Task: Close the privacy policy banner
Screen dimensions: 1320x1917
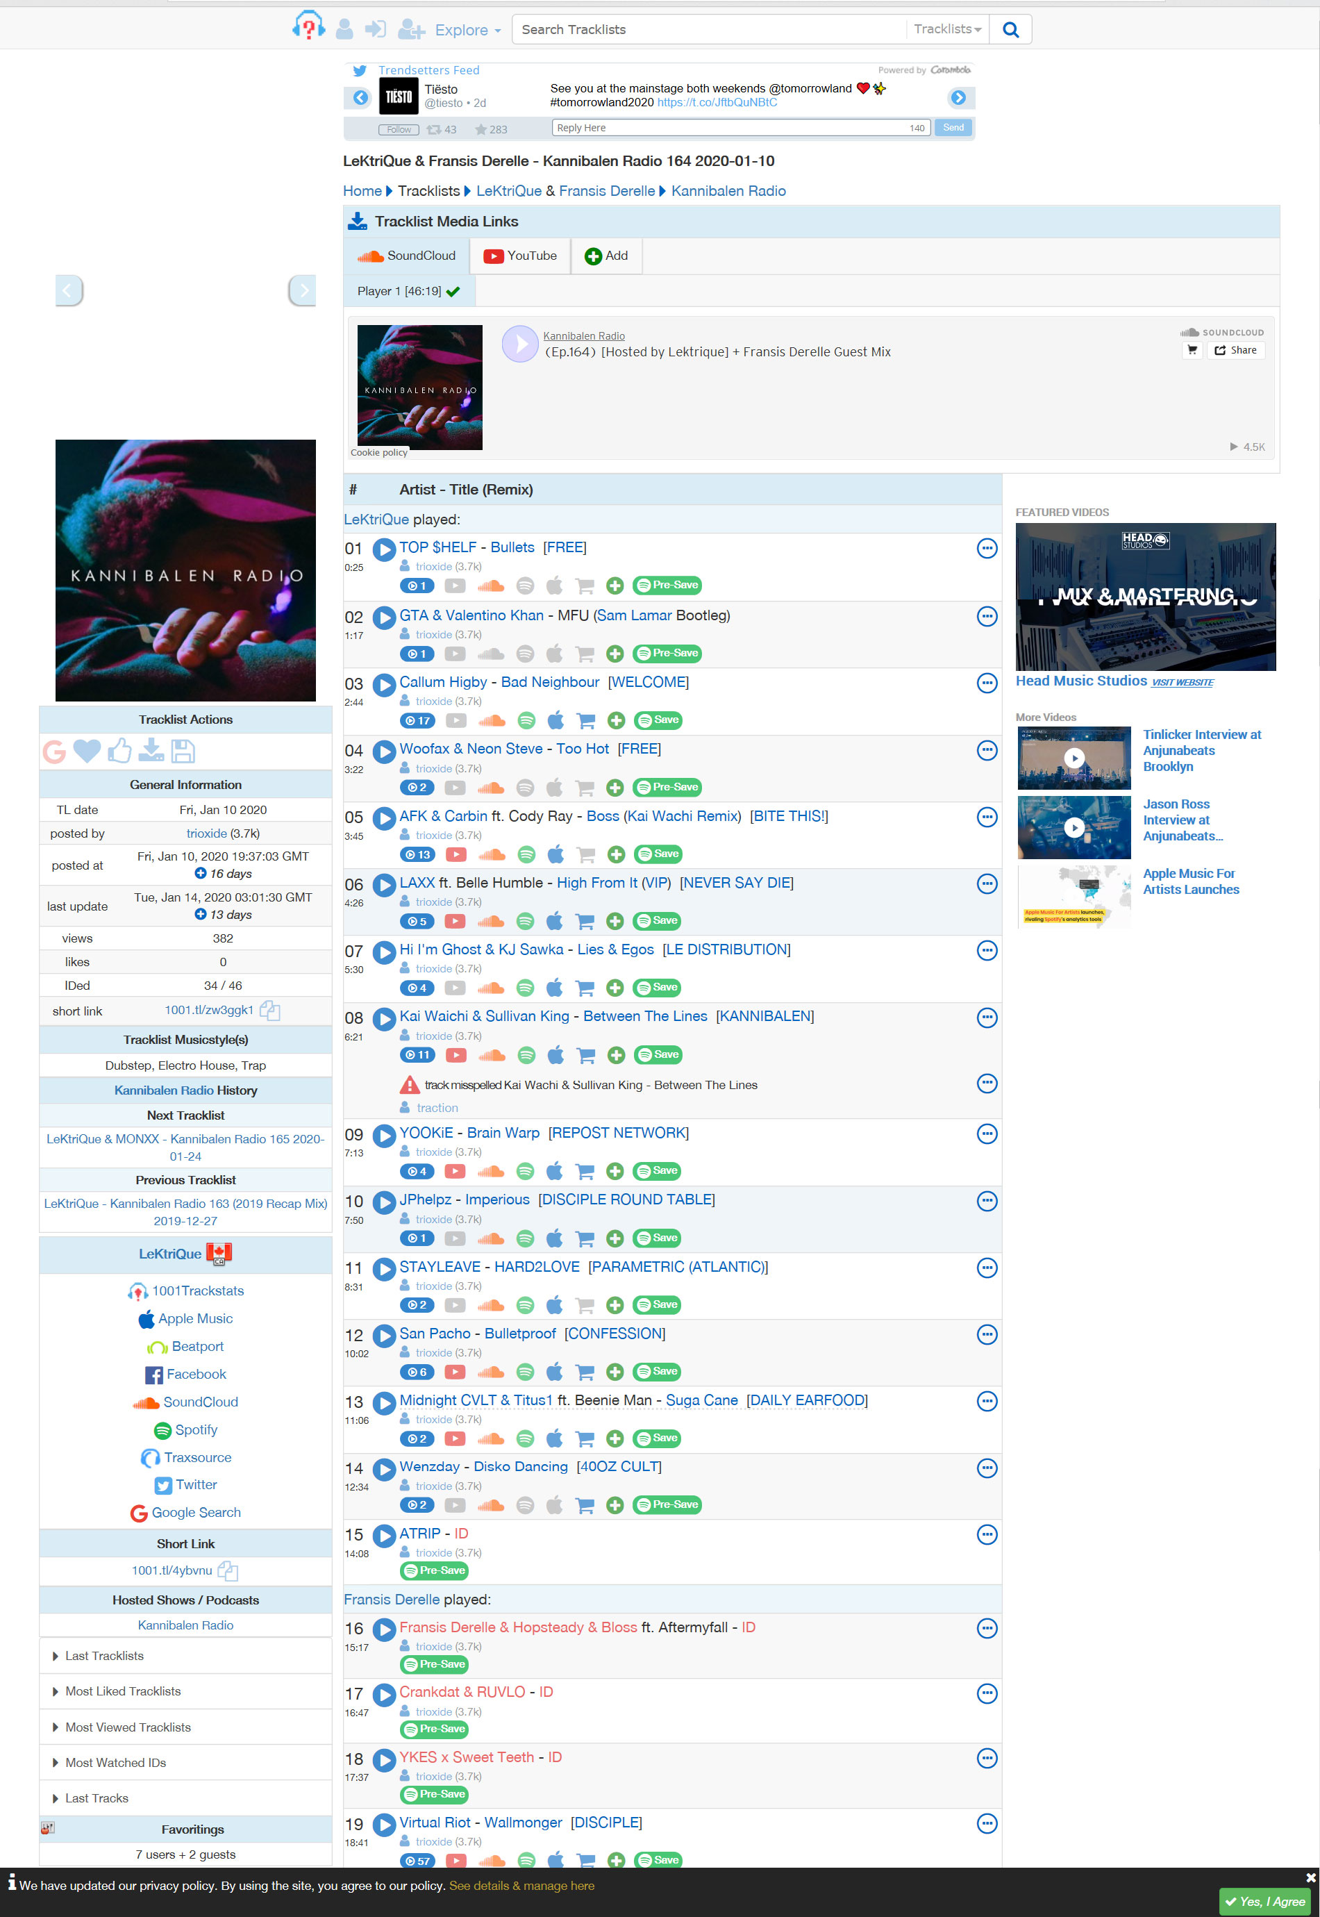Action: pos(1311,1878)
